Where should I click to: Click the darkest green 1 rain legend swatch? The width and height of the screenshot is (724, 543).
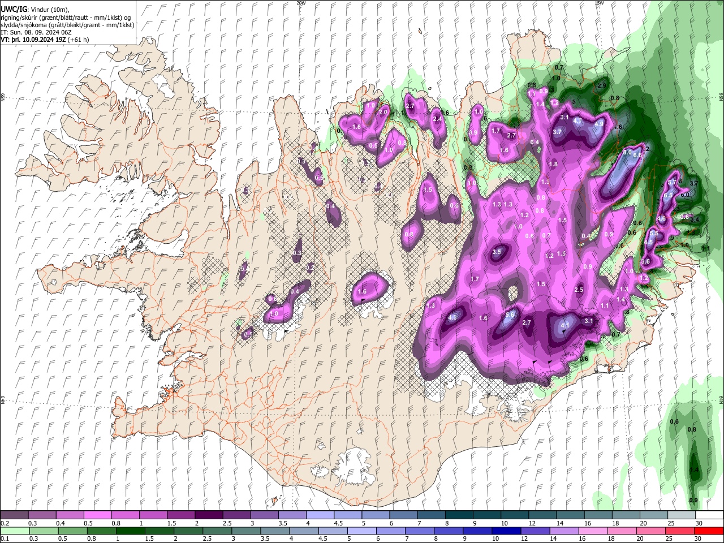pos(130,531)
